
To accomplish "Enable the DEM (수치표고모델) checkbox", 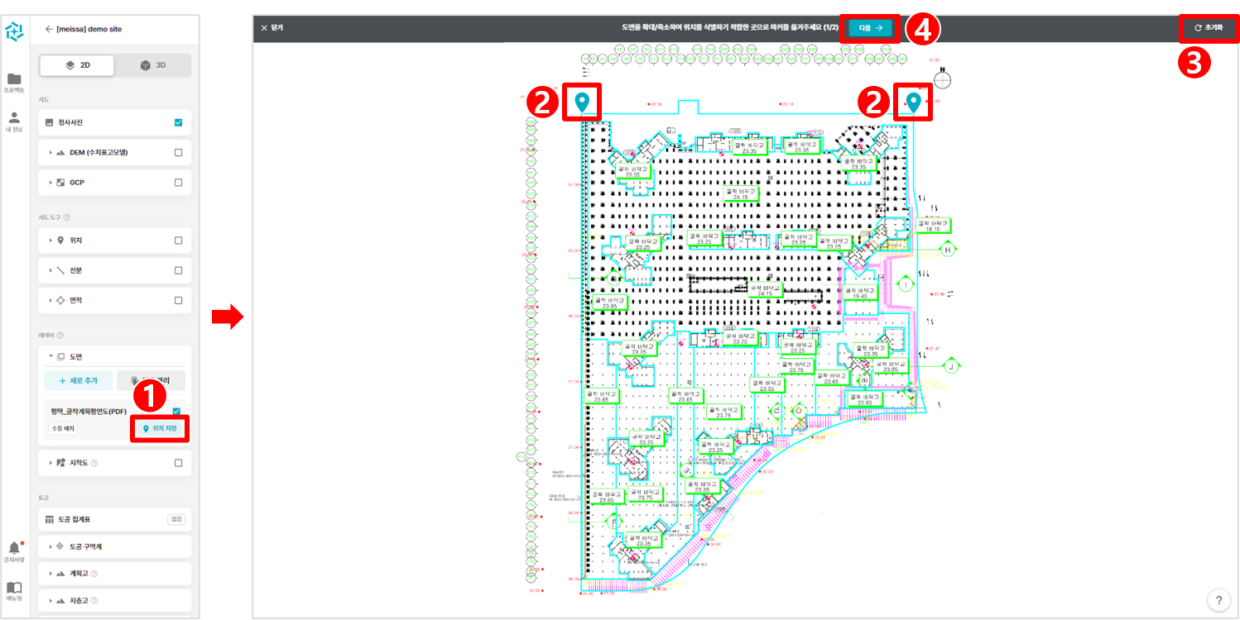I will 178,152.
